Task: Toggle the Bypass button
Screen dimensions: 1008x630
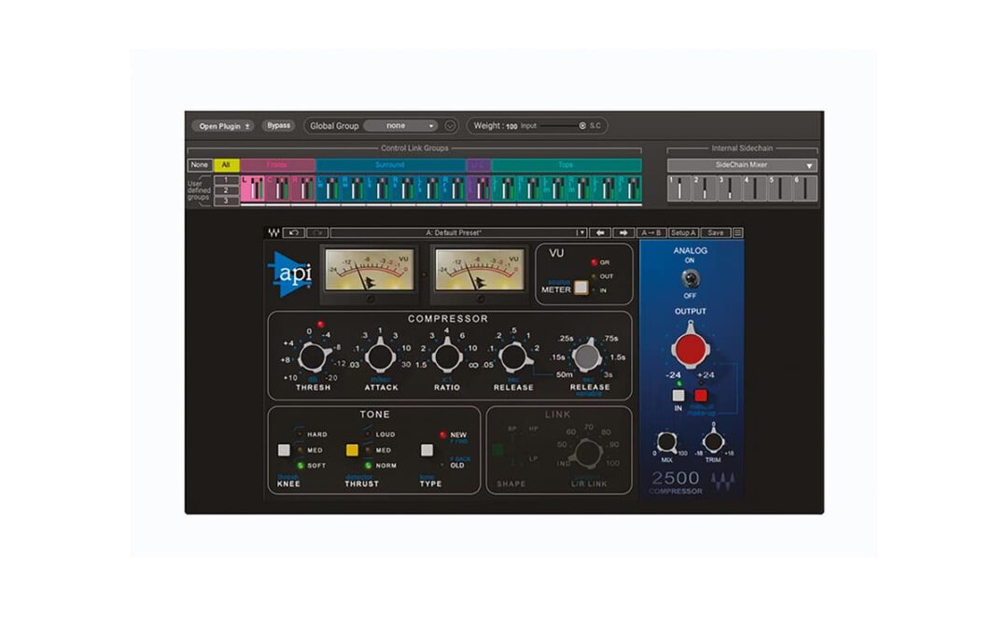Action: pos(278,125)
